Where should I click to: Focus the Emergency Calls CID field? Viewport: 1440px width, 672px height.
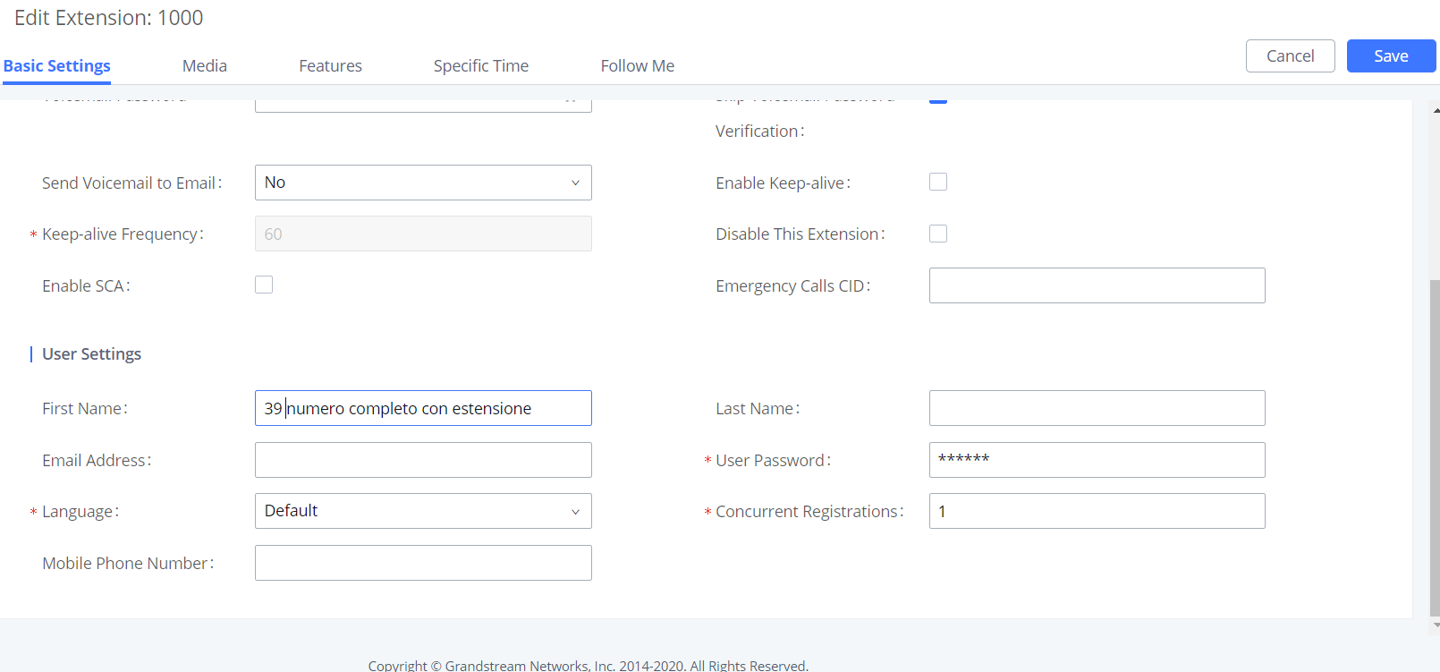point(1097,285)
